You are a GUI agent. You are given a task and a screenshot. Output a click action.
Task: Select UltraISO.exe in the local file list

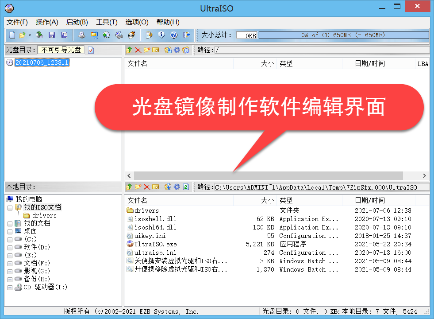click(x=156, y=244)
